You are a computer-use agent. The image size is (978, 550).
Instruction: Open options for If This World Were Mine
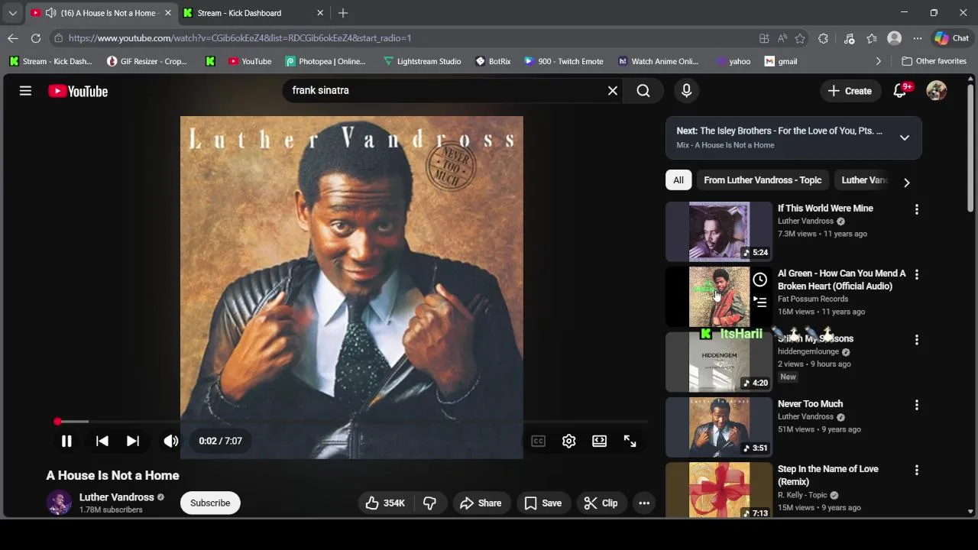click(x=917, y=209)
